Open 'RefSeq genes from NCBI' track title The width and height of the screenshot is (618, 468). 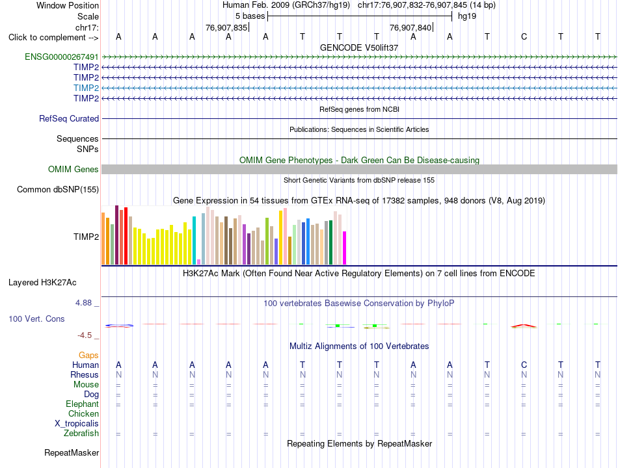pos(359,109)
